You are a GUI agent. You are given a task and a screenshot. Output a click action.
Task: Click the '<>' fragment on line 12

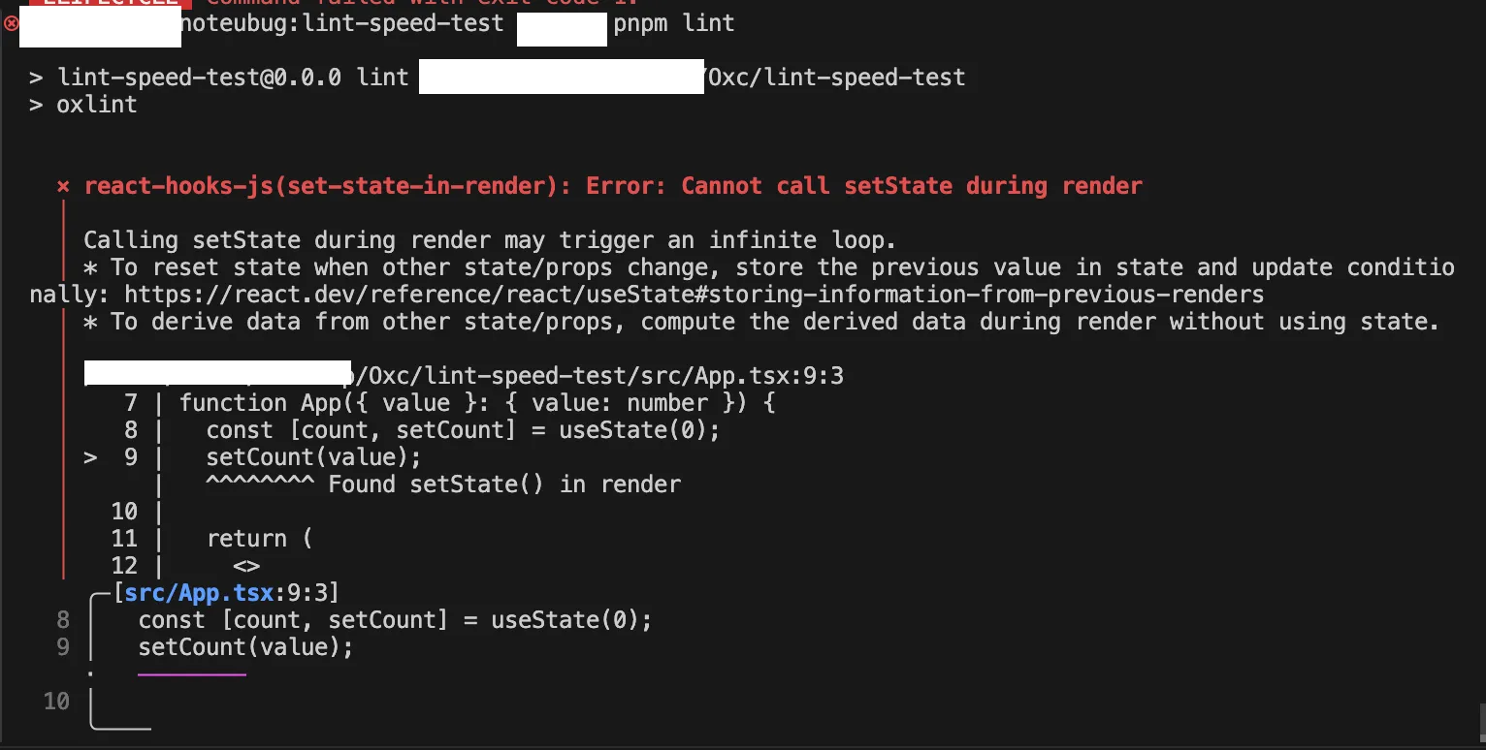pos(246,566)
